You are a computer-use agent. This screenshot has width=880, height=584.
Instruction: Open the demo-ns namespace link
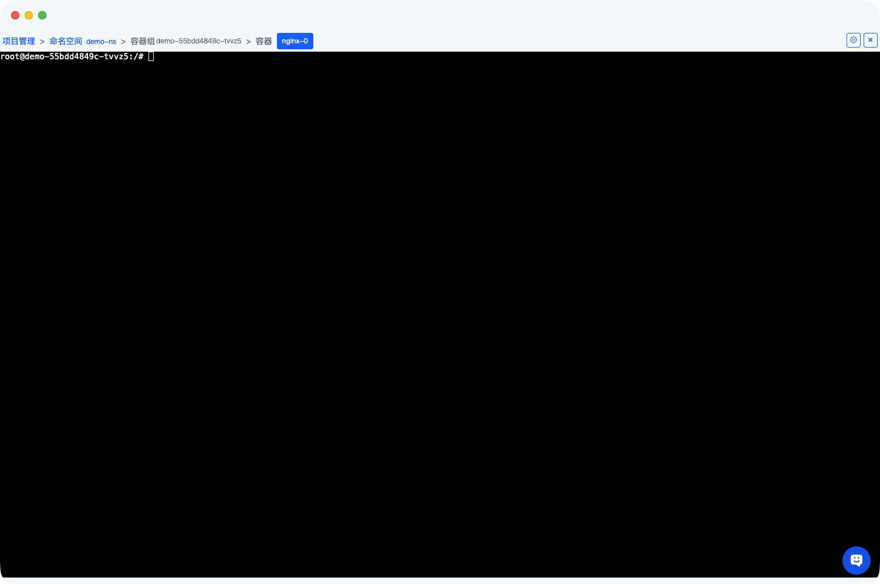pyautogui.click(x=101, y=42)
